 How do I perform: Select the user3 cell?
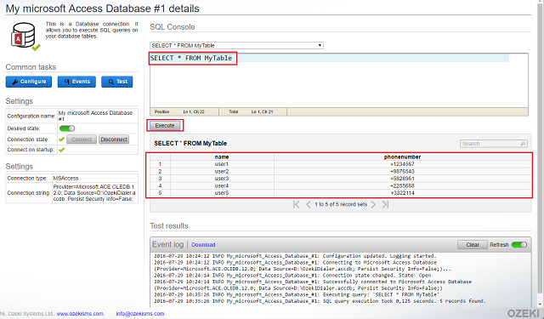[x=222, y=179]
